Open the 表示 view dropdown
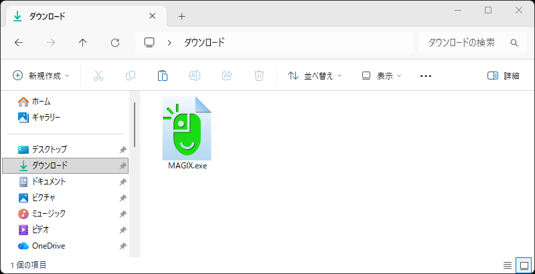 coord(381,76)
